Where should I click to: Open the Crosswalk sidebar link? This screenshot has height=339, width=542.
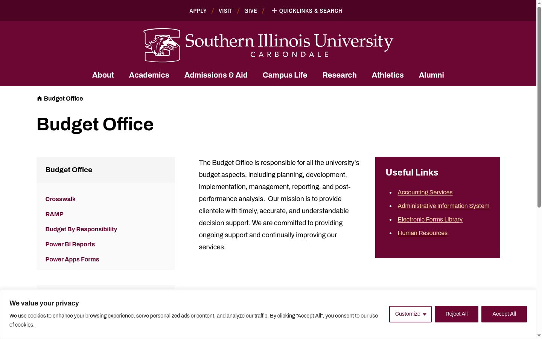click(61, 199)
